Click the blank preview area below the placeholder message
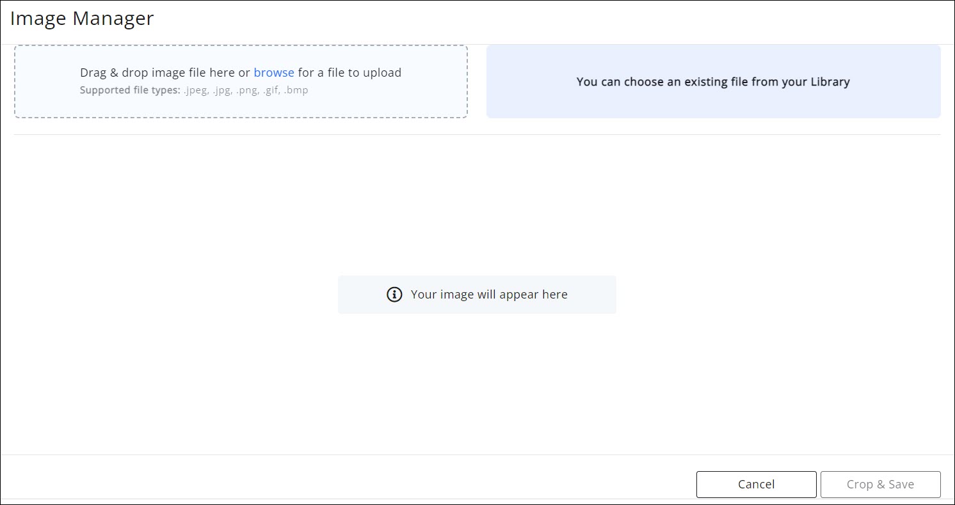This screenshot has width=955, height=505. [477, 384]
